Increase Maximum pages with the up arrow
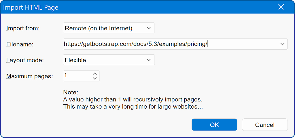Image resolution: width=295 pixels, height=138 pixels. coord(95,74)
